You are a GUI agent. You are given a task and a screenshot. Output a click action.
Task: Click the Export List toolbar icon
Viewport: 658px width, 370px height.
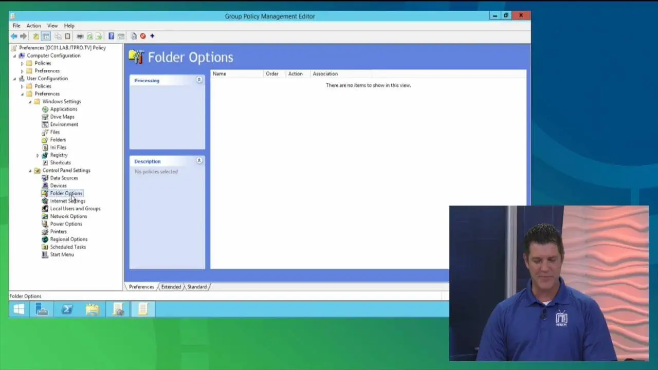coord(99,36)
